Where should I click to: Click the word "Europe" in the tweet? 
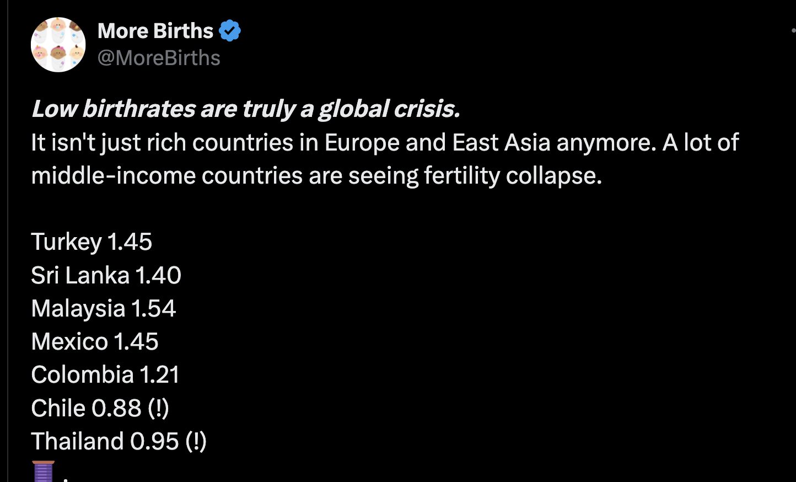click(362, 142)
